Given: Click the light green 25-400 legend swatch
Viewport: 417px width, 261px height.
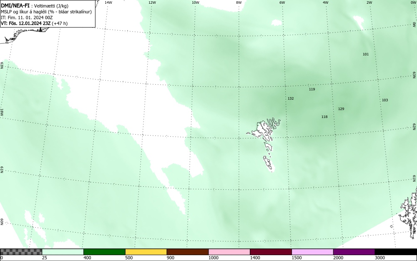Looking at the screenshot, I should click(63, 252).
